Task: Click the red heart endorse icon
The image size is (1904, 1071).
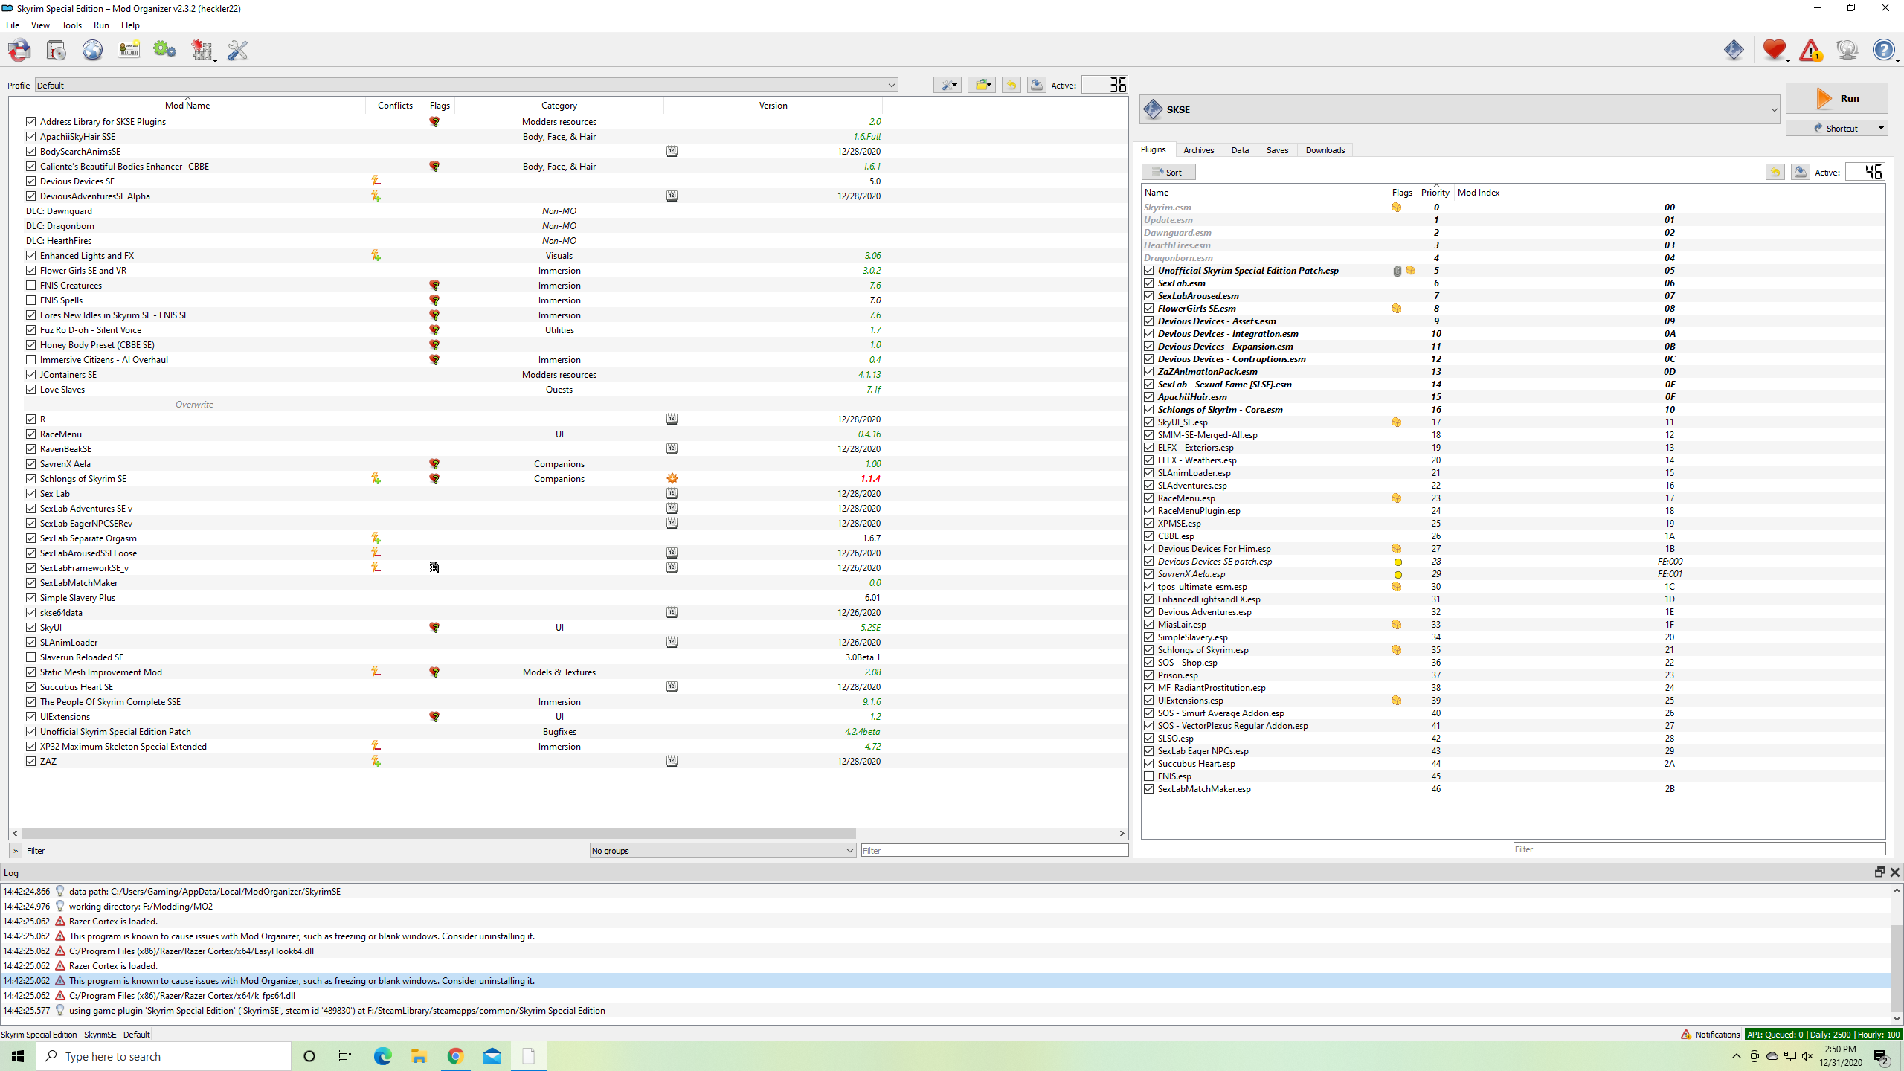Action: [1775, 50]
